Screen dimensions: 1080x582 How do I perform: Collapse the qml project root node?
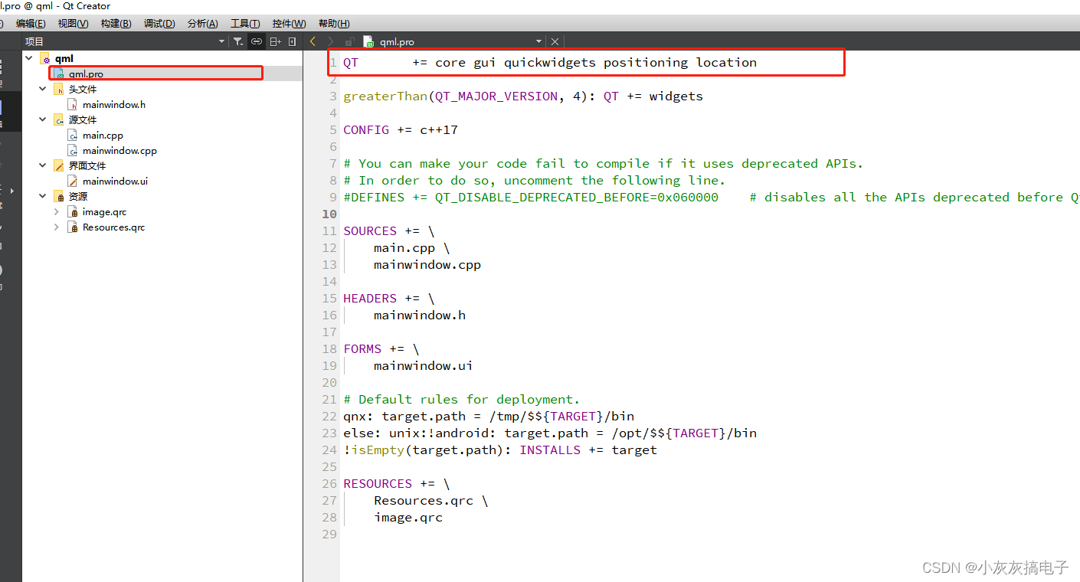coord(29,58)
